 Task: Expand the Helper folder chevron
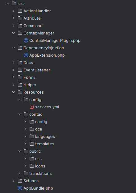coord(14,85)
